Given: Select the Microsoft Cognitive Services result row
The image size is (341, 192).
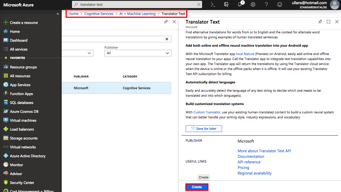Looking at the screenshot, I should click(x=116, y=88).
